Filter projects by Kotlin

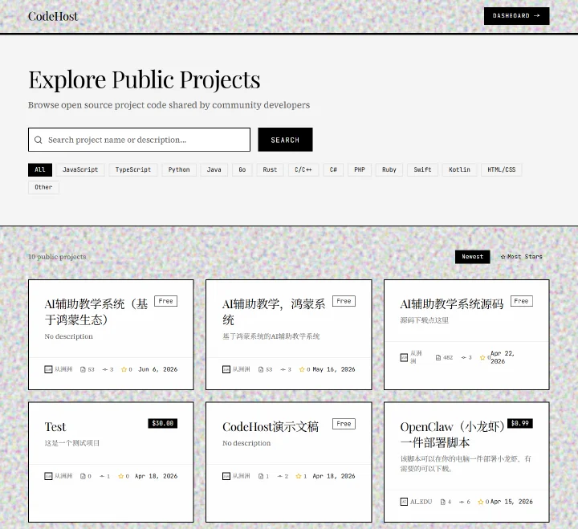(459, 169)
